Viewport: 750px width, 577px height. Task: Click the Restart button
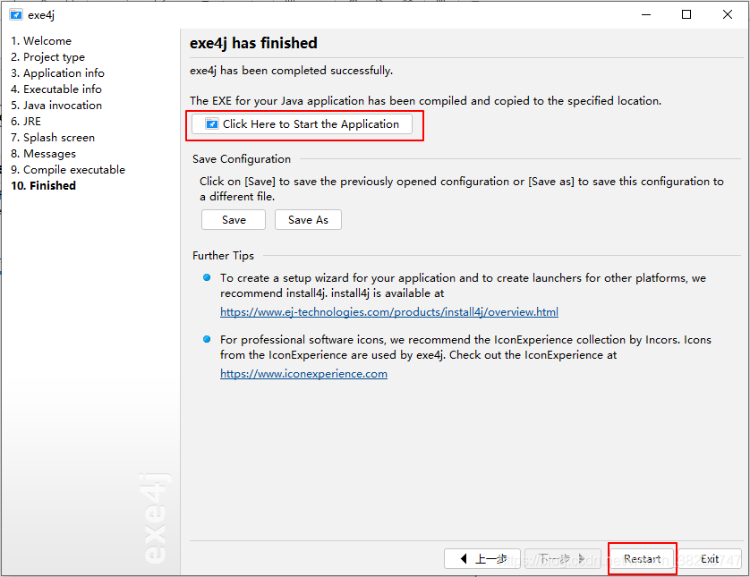tap(642, 559)
